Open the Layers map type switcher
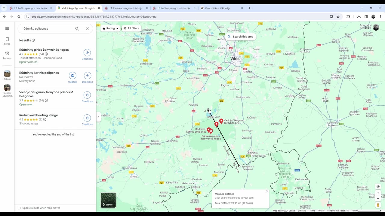 pyautogui.click(x=108, y=200)
